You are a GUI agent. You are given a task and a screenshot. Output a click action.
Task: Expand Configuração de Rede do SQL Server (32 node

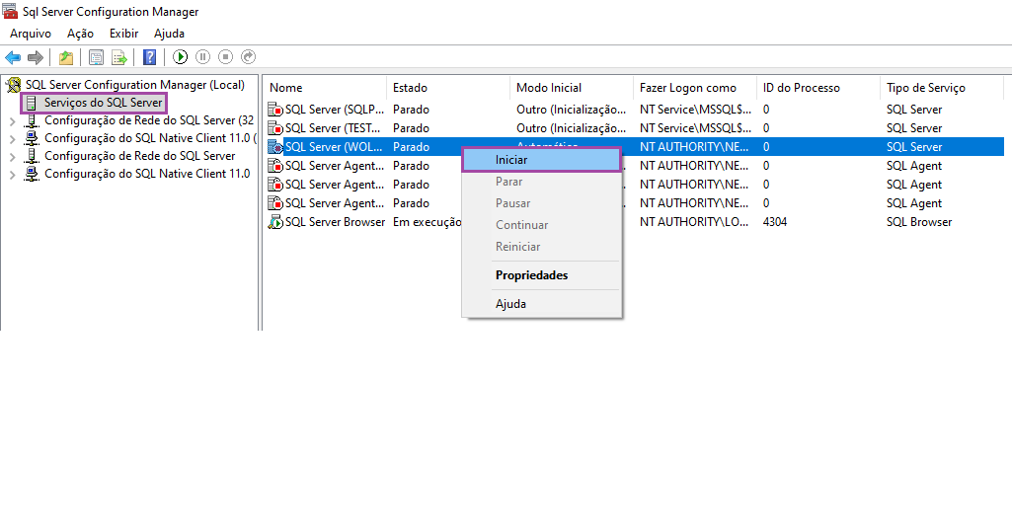pos(12,121)
